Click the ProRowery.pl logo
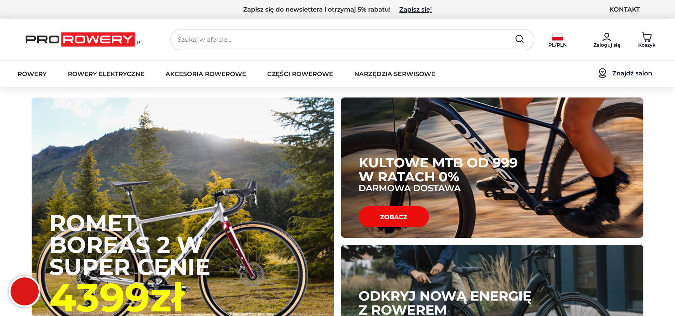The image size is (675, 316). 83,39
